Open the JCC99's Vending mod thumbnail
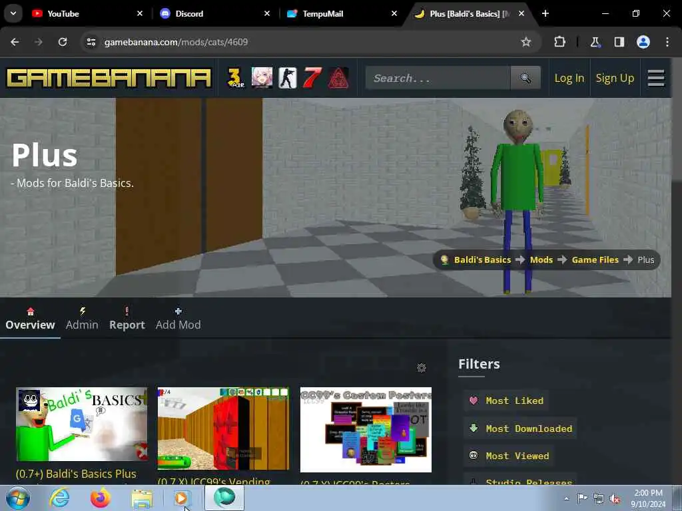This screenshot has height=511, width=682. (223, 428)
